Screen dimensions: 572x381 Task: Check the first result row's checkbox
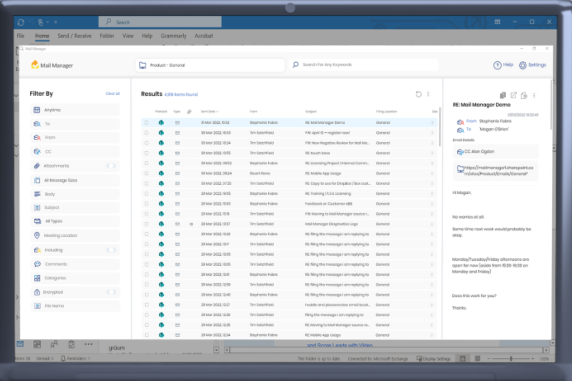(x=147, y=122)
